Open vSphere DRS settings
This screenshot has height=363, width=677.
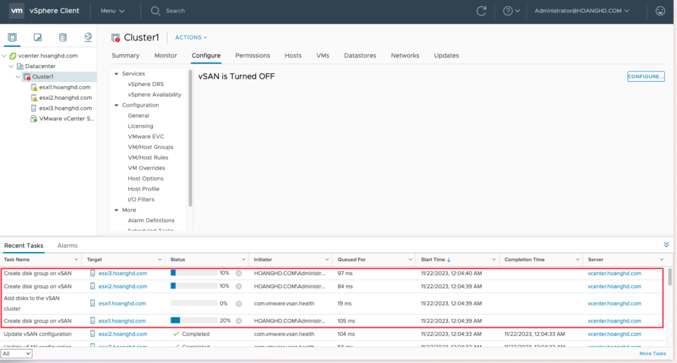click(x=145, y=84)
